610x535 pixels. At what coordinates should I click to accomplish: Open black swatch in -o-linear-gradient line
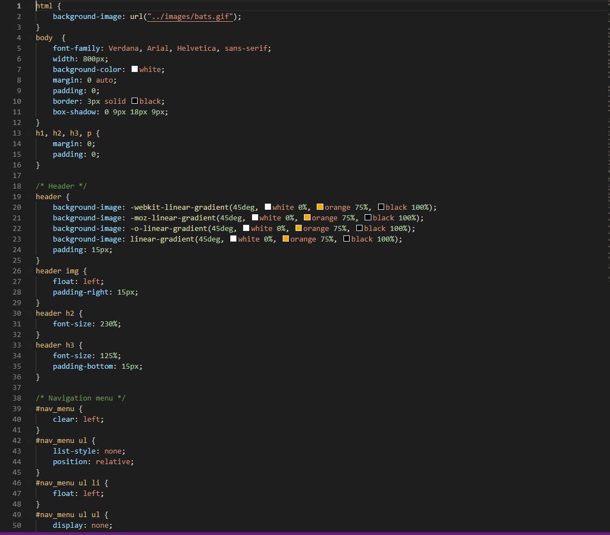(360, 228)
